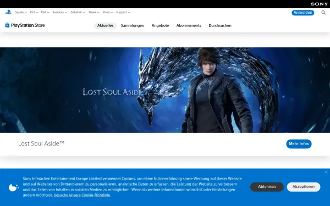Switch to the Sammlungen tab
The height and width of the screenshot is (206, 330).
point(133,25)
